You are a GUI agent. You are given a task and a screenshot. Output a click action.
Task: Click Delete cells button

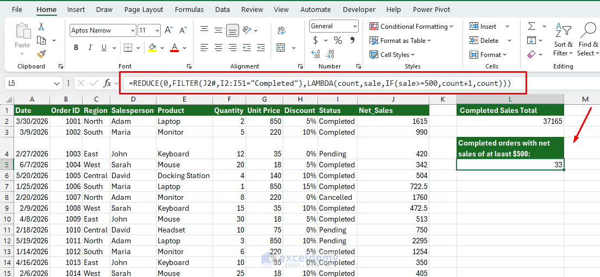[x=485, y=41]
